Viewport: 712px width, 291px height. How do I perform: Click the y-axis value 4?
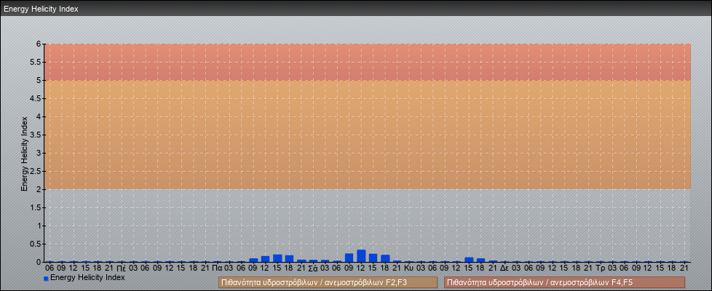click(x=39, y=116)
